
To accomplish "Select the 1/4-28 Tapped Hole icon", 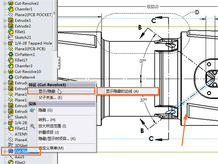I will (10, 43).
